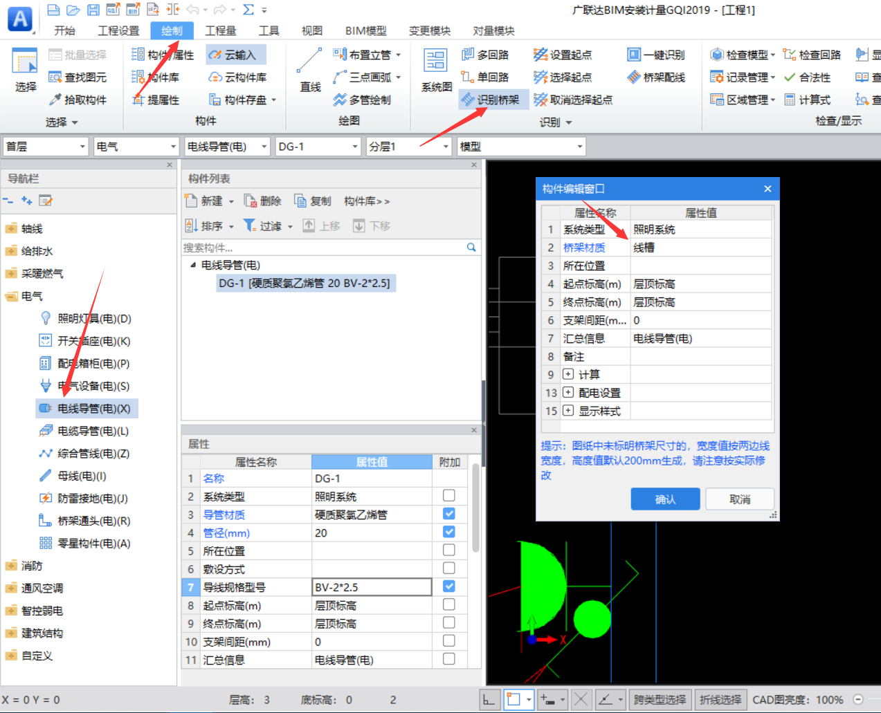Click 桥架配线 tool

656,77
